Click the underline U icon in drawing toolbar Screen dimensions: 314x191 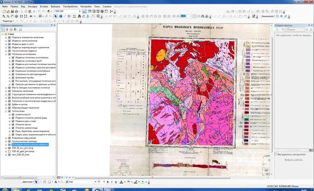[x=116, y=182]
